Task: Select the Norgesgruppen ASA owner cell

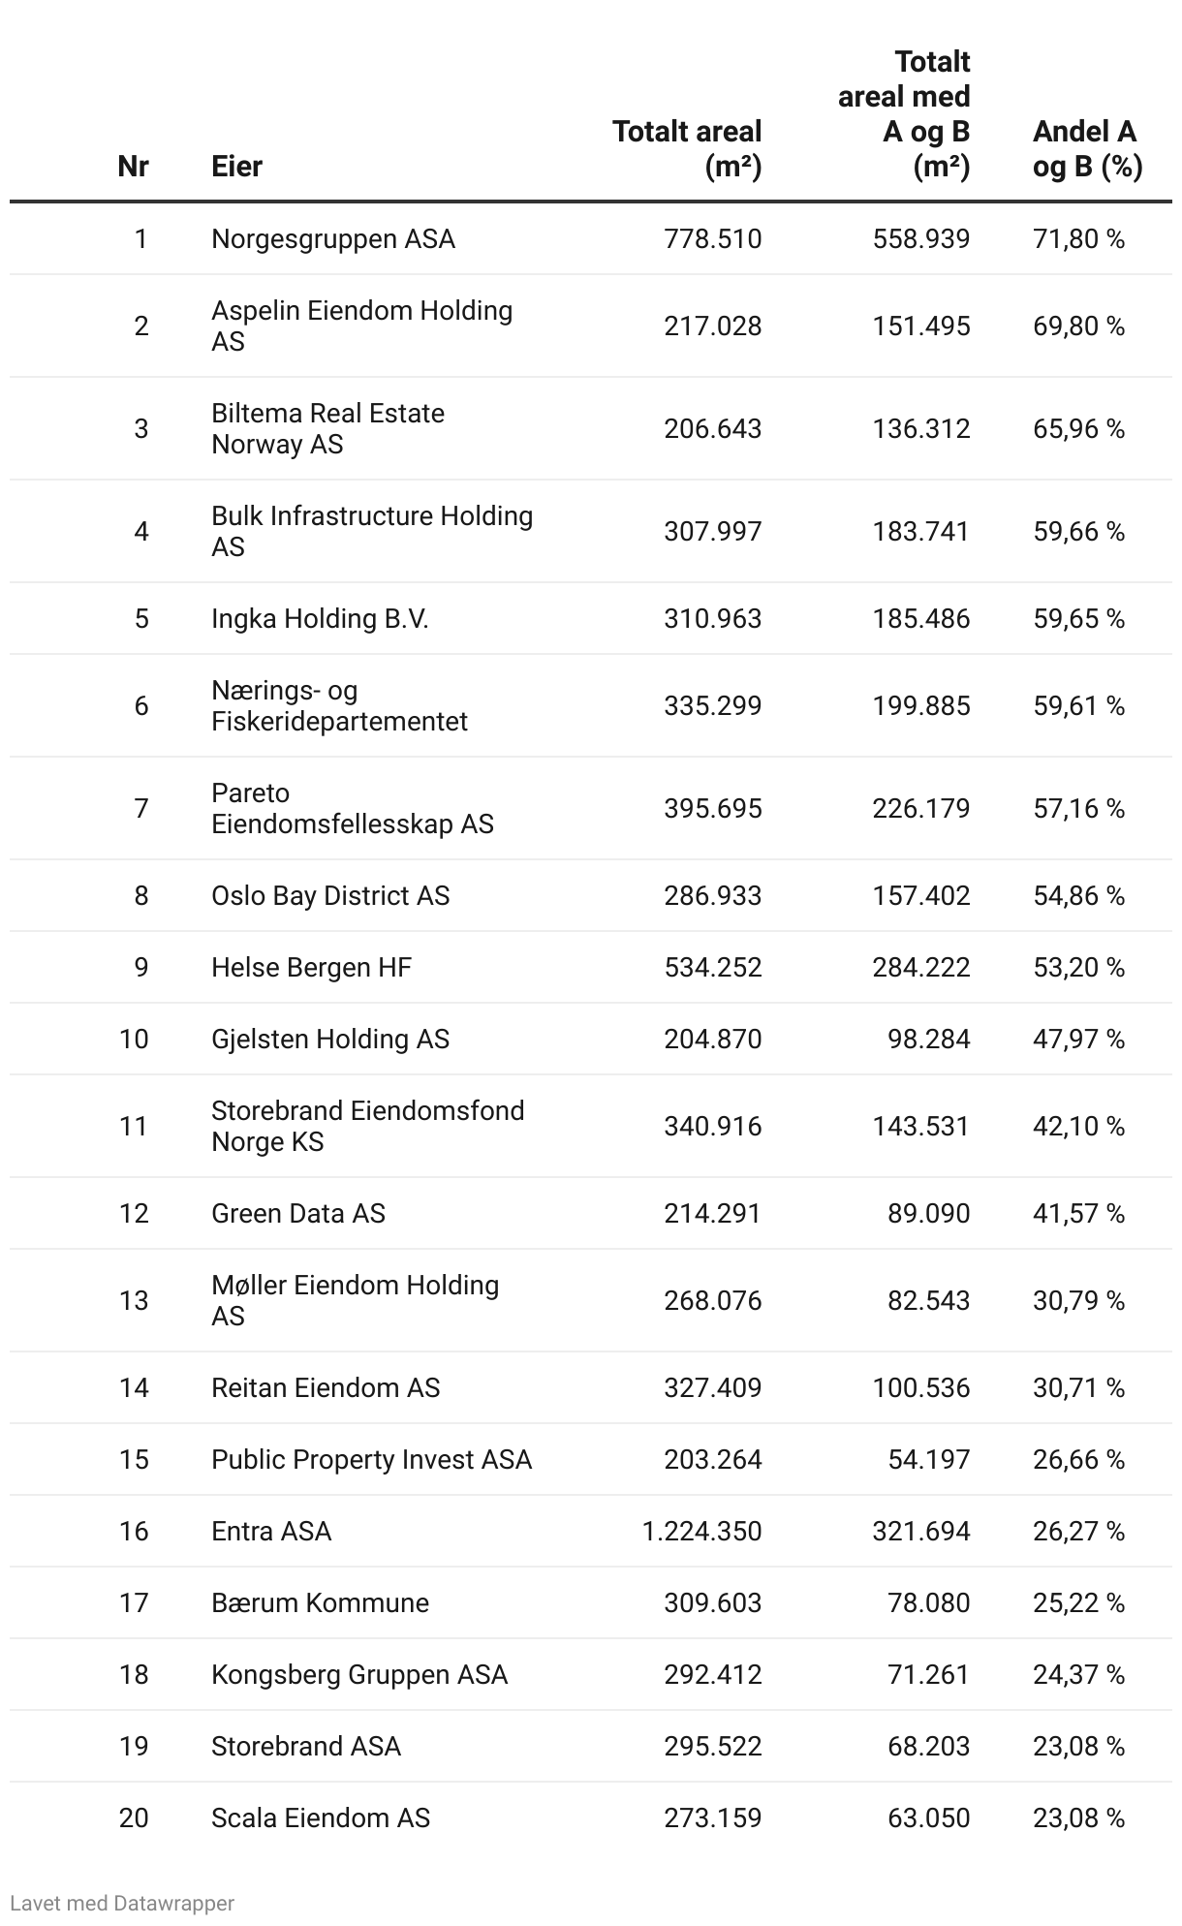Action: pyautogui.click(x=333, y=238)
